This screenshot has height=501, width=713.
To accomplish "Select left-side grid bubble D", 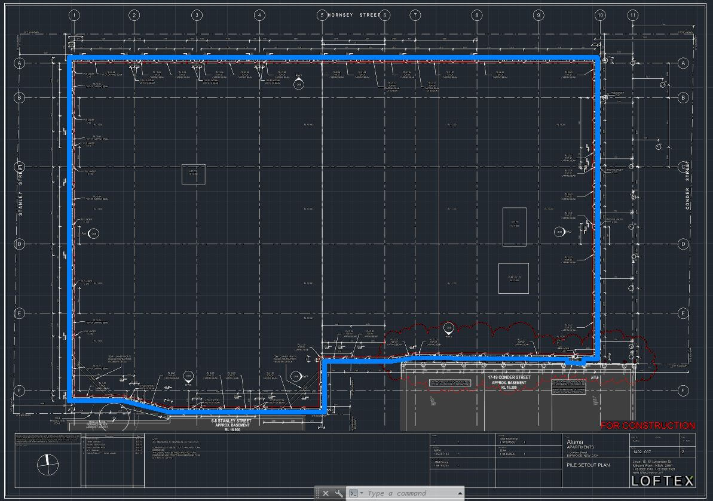I will pyautogui.click(x=20, y=244).
